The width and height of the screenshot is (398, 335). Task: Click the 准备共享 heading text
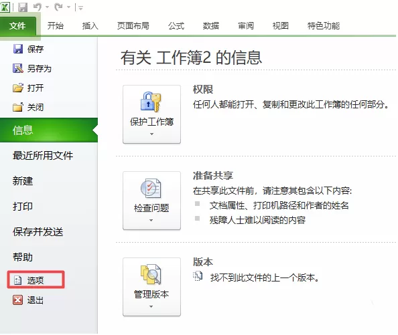pos(212,175)
